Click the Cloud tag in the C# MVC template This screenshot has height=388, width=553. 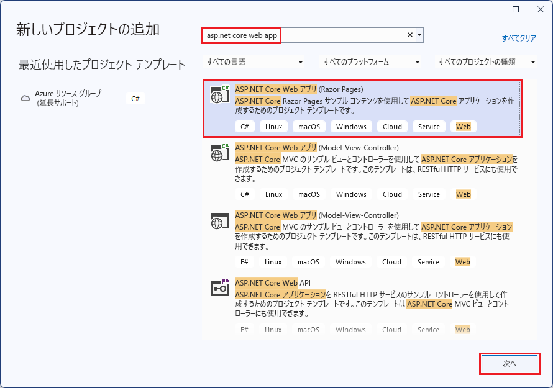pos(392,194)
